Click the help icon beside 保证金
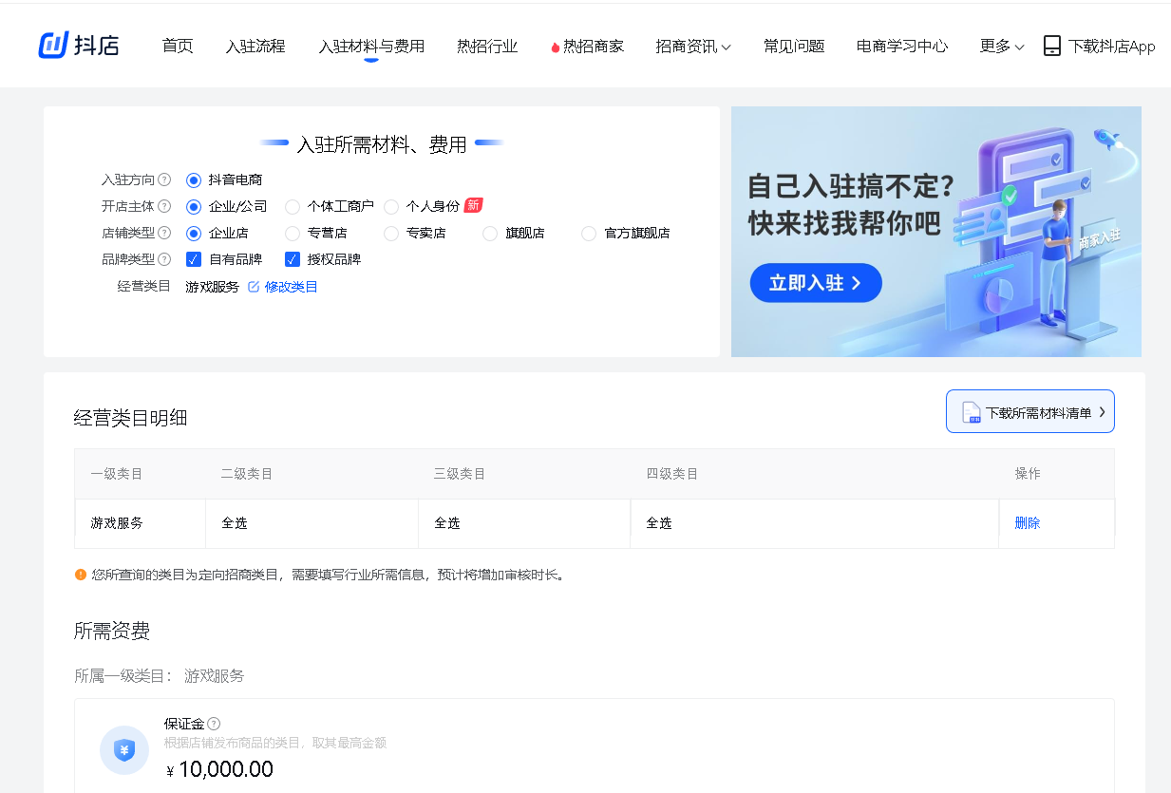The height and width of the screenshot is (793, 1171). tap(214, 724)
